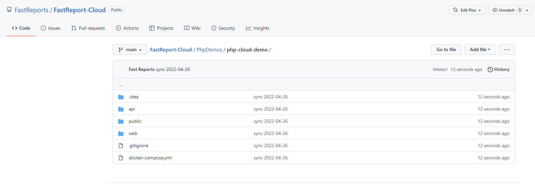
Task: Click the repository book icon beside FastReports
Action: (9, 10)
